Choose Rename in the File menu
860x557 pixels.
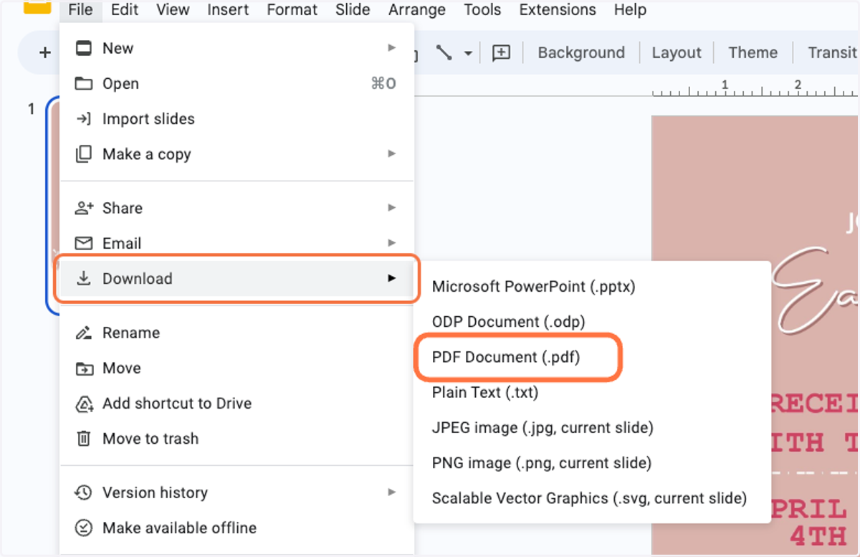point(236,333)
